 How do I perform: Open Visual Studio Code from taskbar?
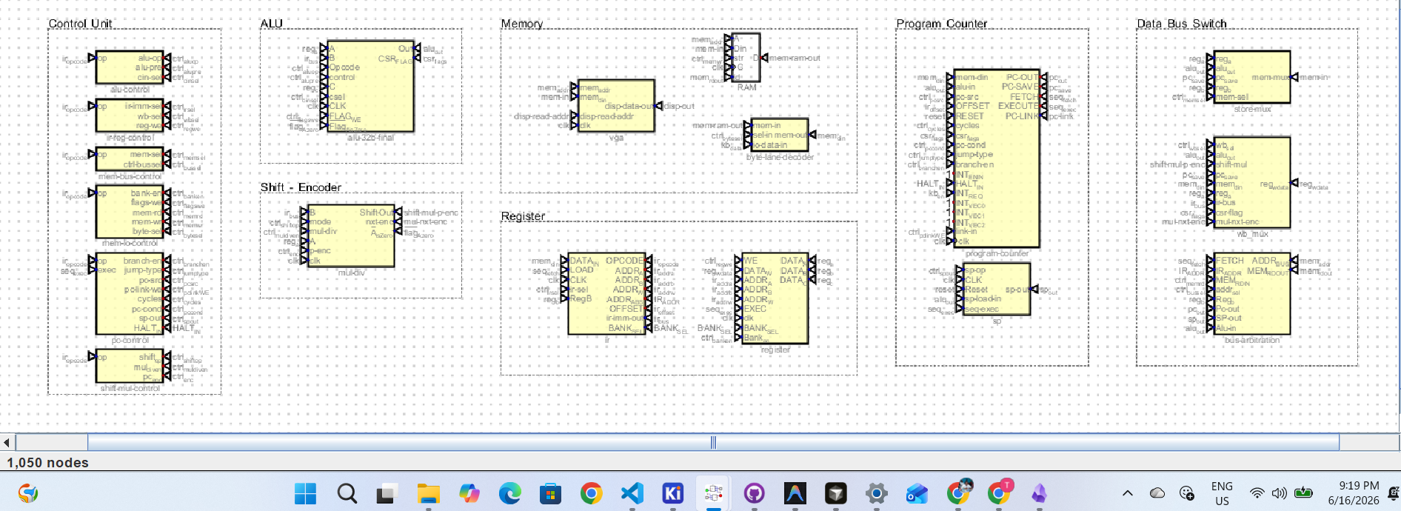[632, 493]
